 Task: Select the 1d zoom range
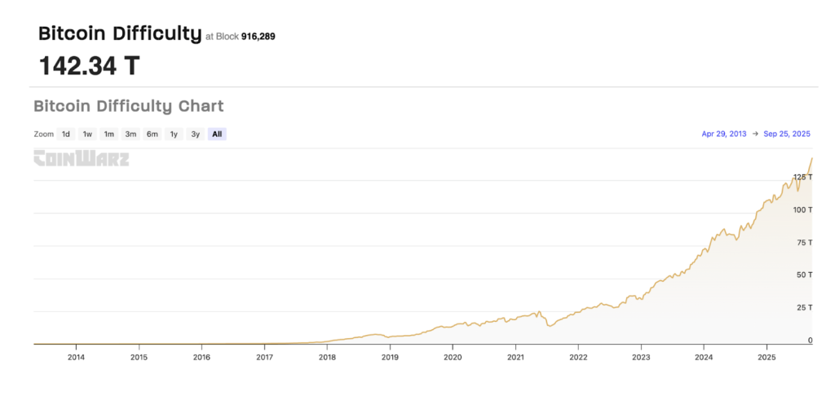66,134
